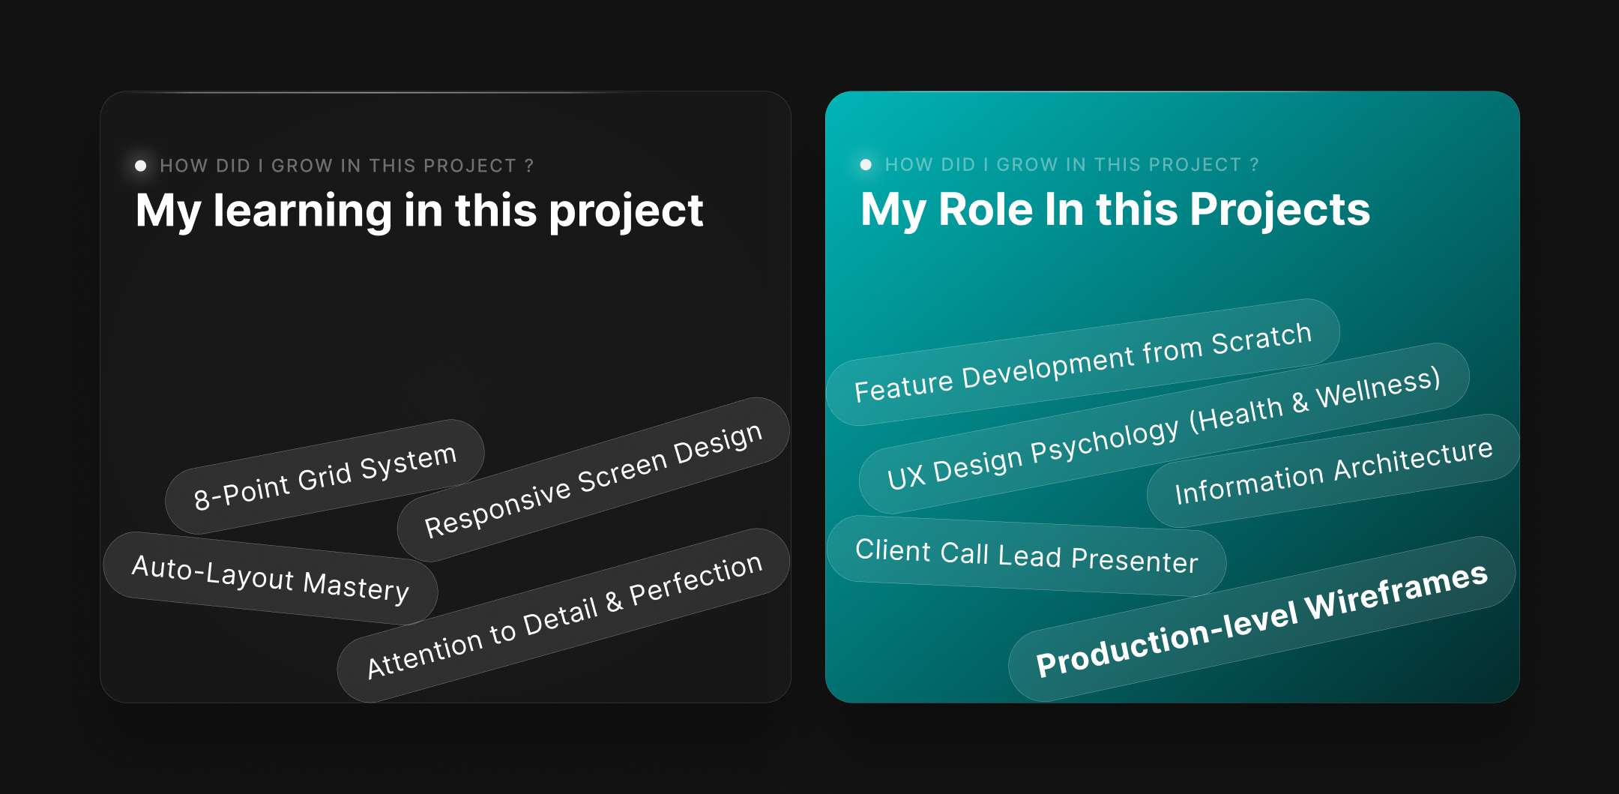Image resolution: width=1619 pixels, height=794 pixels.
Task: Click the Production-level Wireframes tag
Action: pyautogui.click(x=1261, y=619)
